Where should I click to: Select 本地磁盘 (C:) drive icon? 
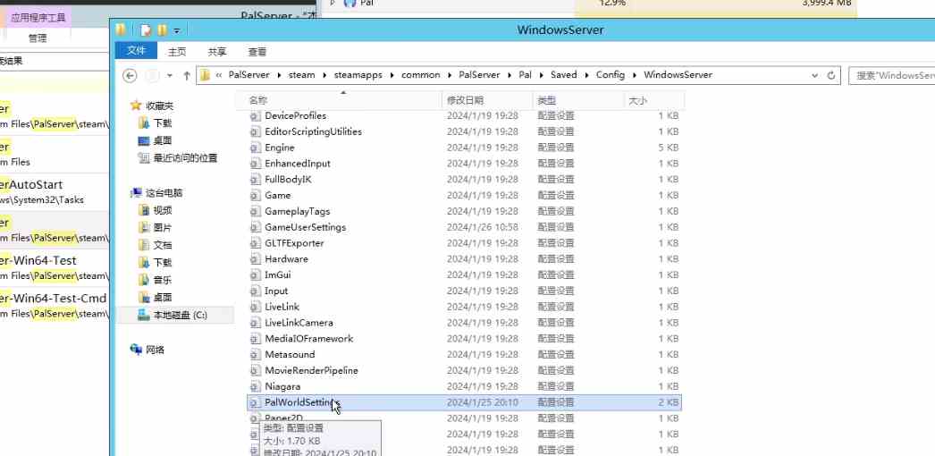144,315
